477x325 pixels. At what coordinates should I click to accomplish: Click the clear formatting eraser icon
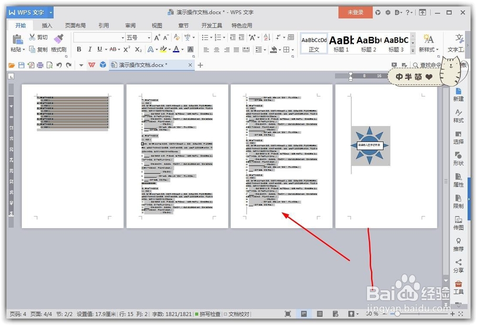click(177, 37)
